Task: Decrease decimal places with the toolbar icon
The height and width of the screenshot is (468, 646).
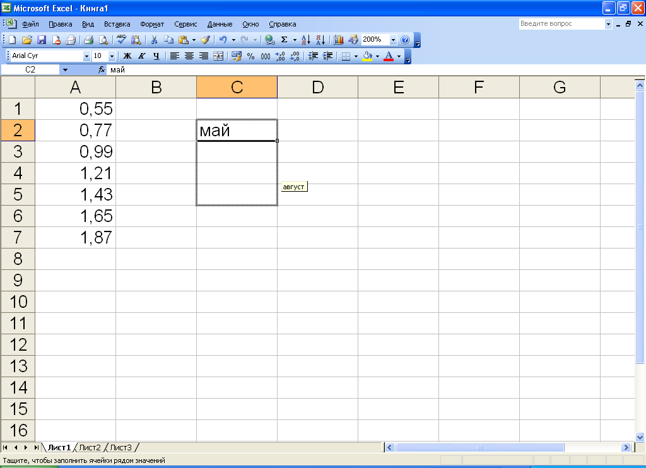Action: coord(295,56)
